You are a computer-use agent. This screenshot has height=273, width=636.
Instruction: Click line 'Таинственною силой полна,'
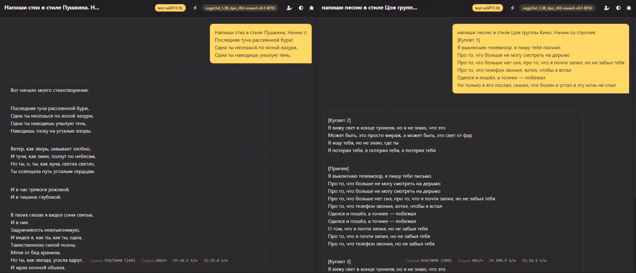(x=43, y=245)
